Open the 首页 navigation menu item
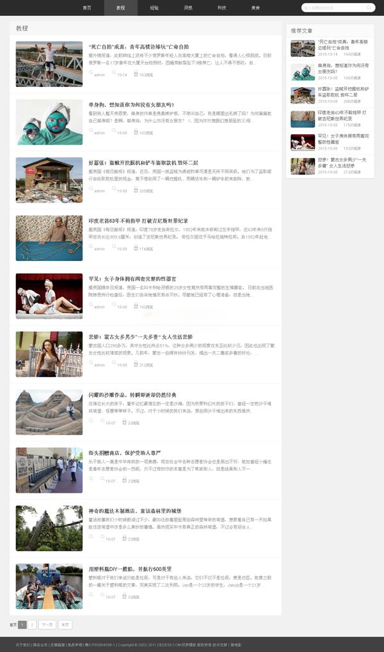This screenshot has height=652, width=384. (87, 8)
